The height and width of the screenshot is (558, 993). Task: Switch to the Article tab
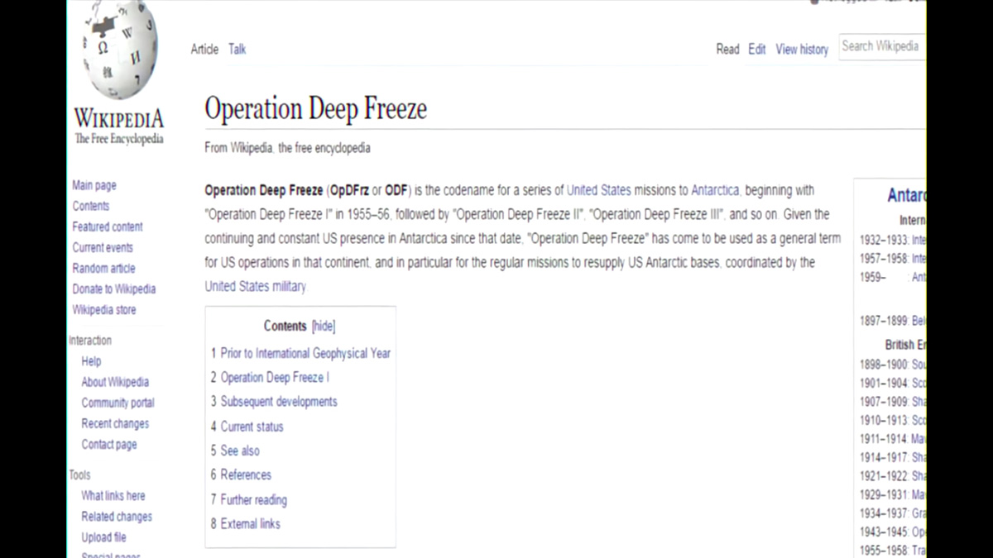(204, 50)
